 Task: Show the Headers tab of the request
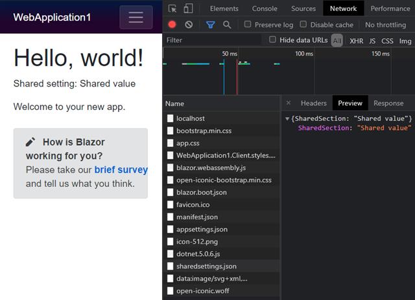(314, 103)
